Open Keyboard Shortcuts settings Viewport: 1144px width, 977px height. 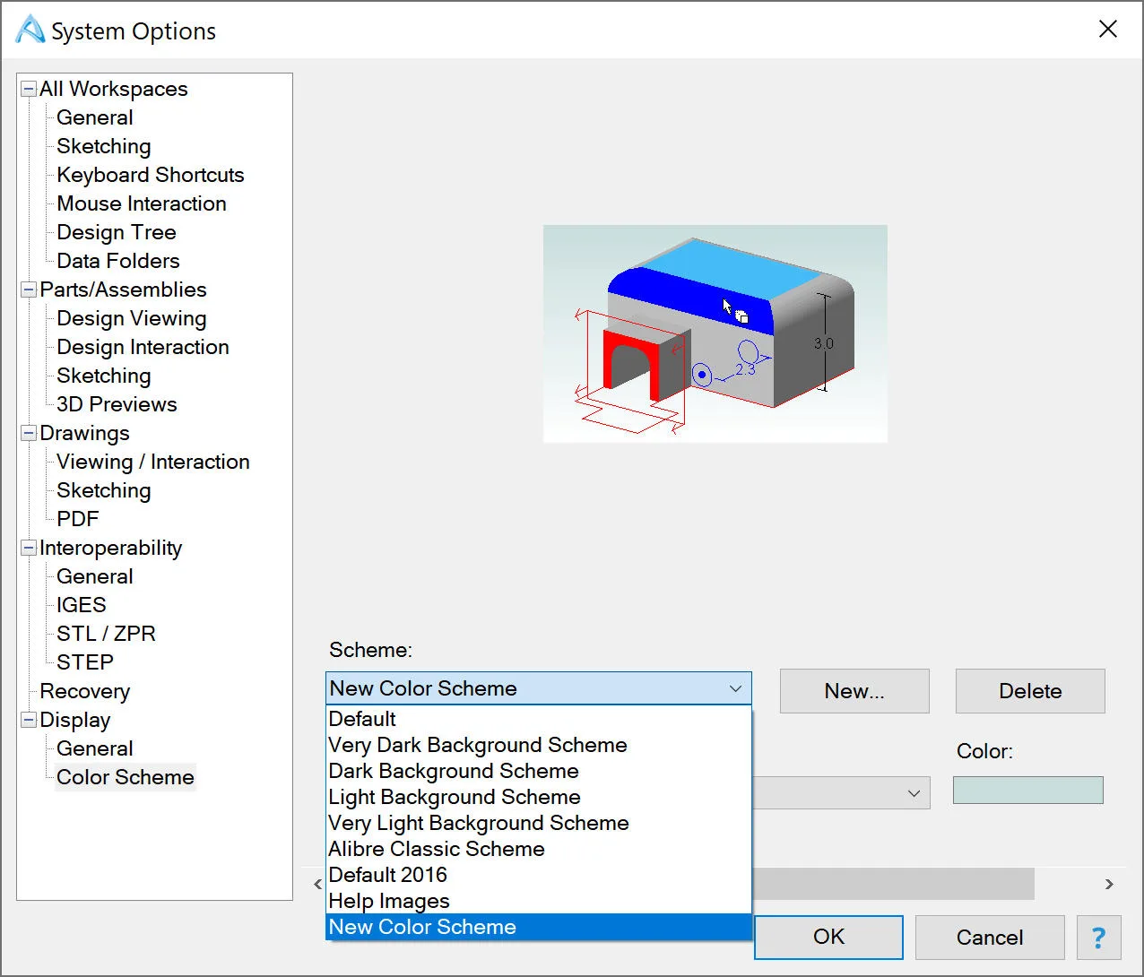click(151, 175)
